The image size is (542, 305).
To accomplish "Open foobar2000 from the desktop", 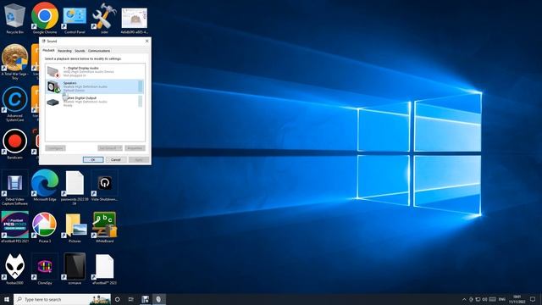I will (x=15, y=269).
